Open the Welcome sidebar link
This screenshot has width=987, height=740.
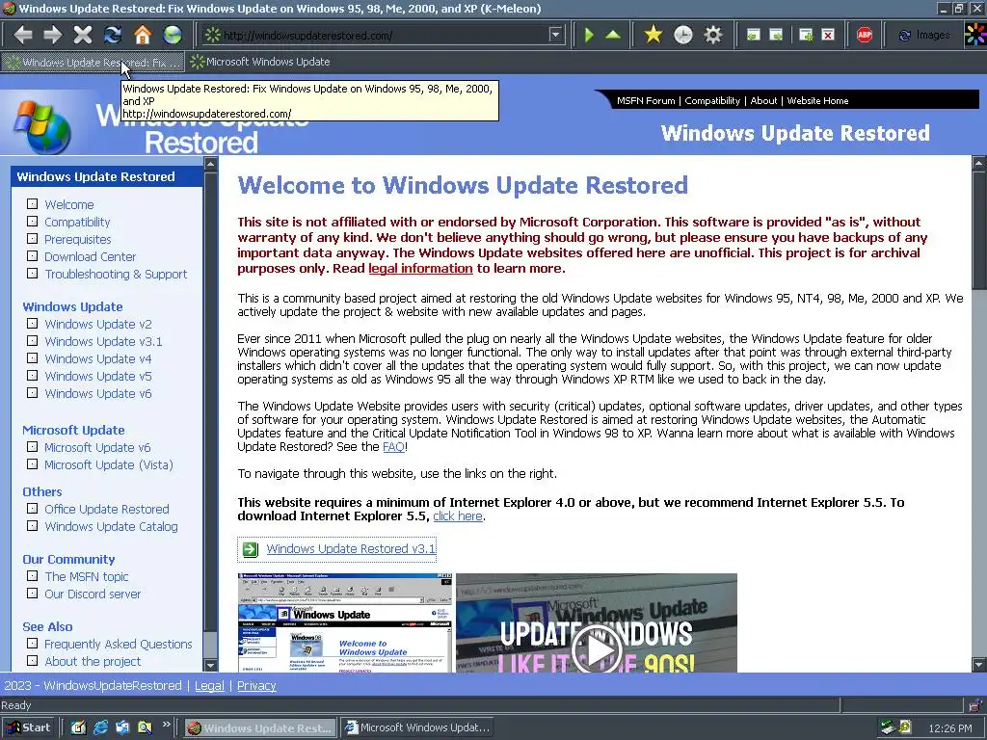[69, 204]
